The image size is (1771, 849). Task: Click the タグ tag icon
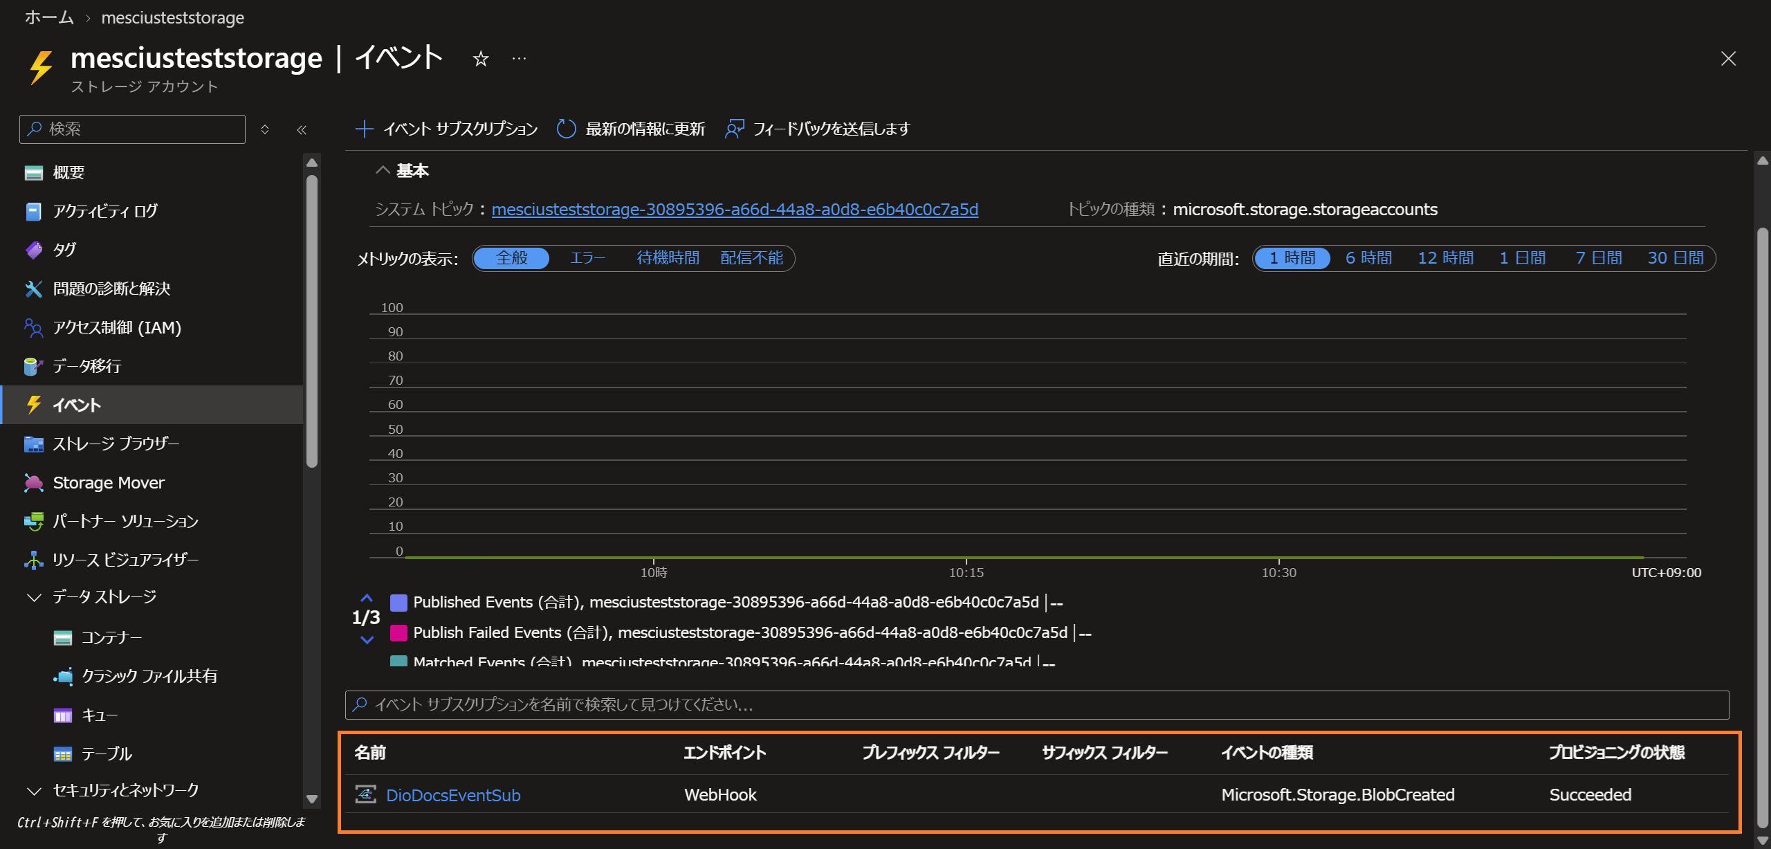coord(33,250)
